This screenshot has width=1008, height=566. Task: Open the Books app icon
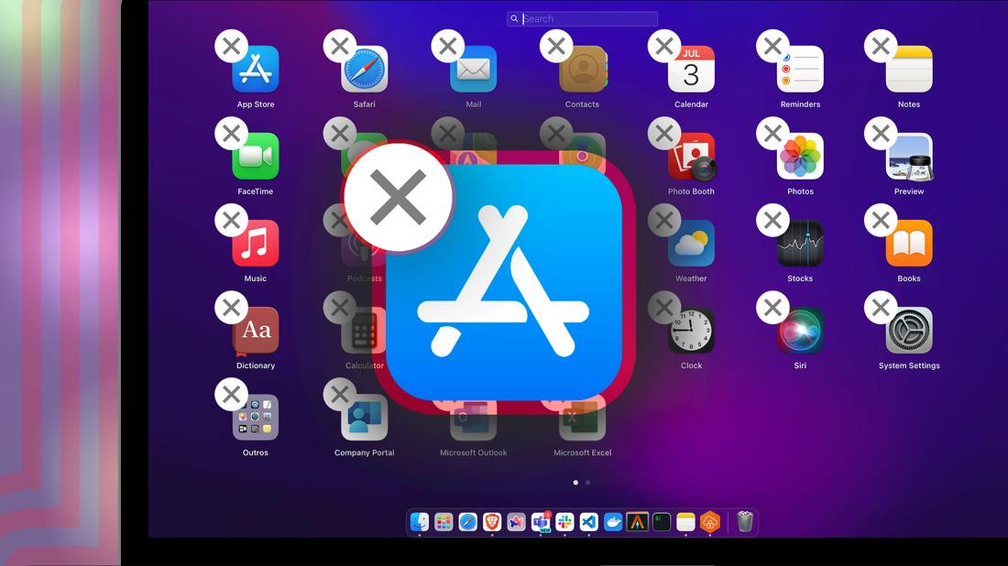909,244
